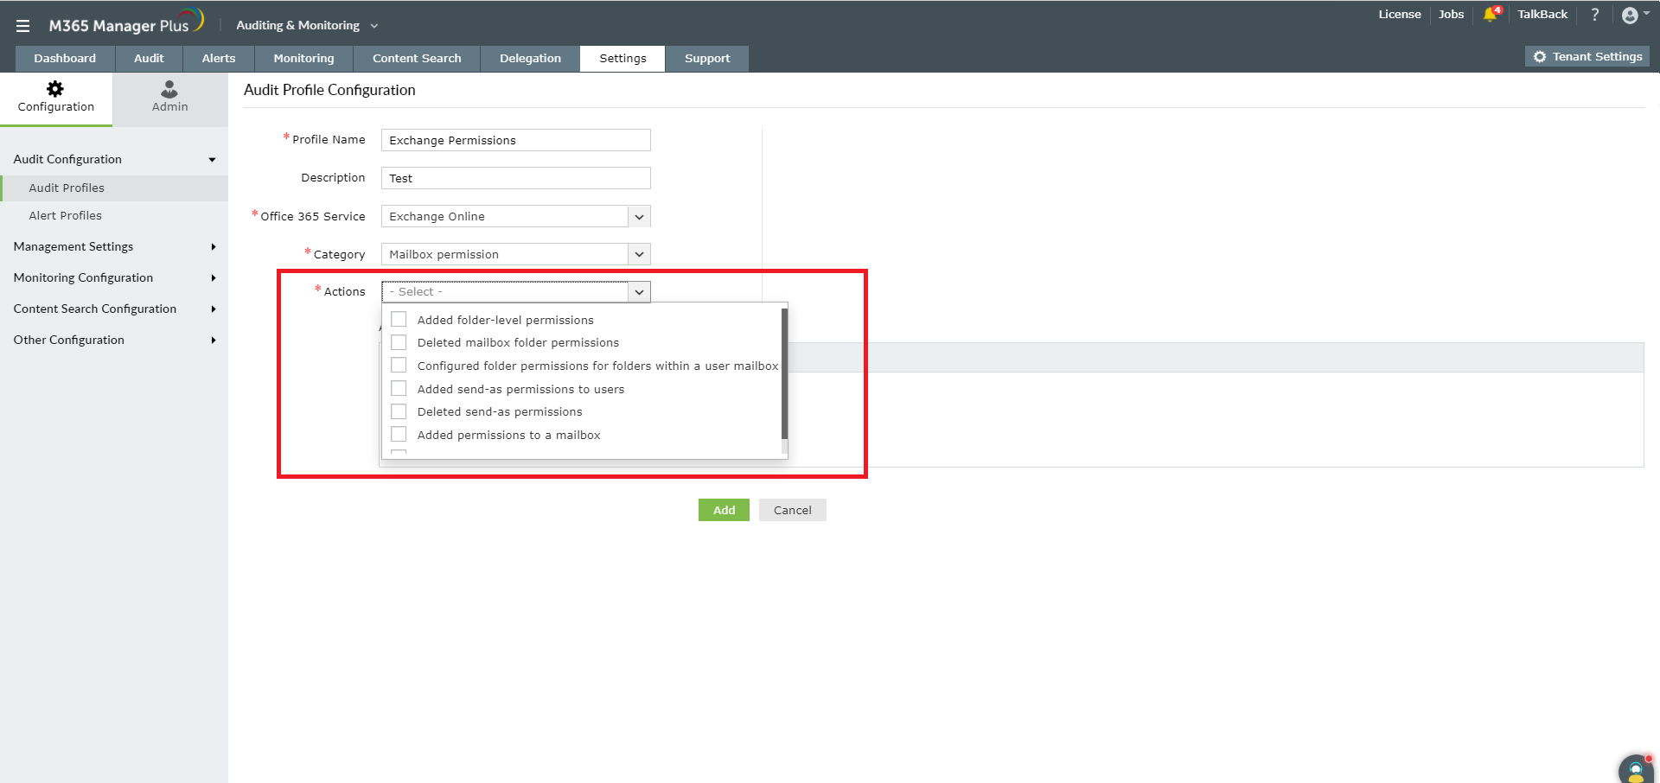Click the actions list scrollbar
The height and width of the screenshot is (783, 1660).
pos(784,374)
